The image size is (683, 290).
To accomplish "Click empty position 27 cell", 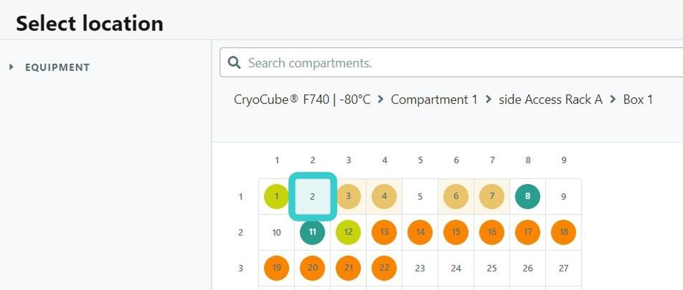I will (x=564, y=268).
